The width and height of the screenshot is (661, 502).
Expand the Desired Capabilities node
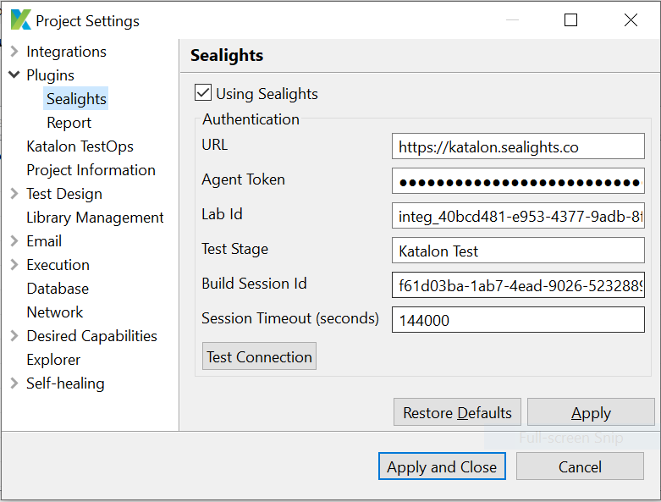point(14,336)
